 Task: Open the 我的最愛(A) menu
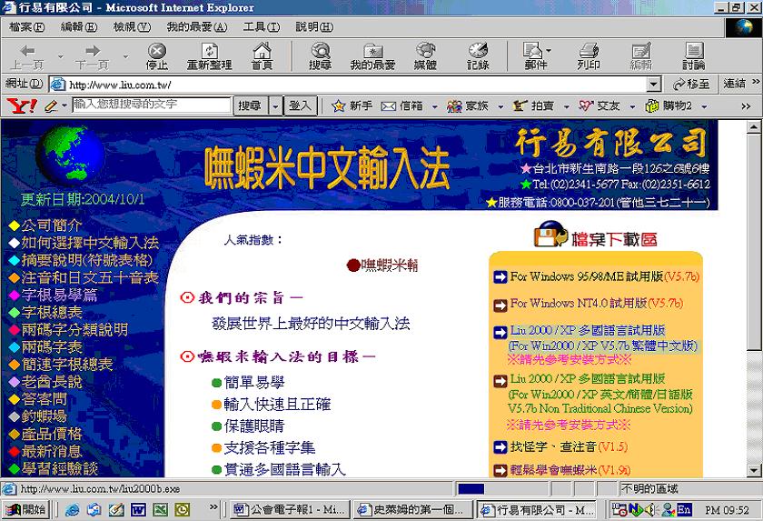click(196, 27)
